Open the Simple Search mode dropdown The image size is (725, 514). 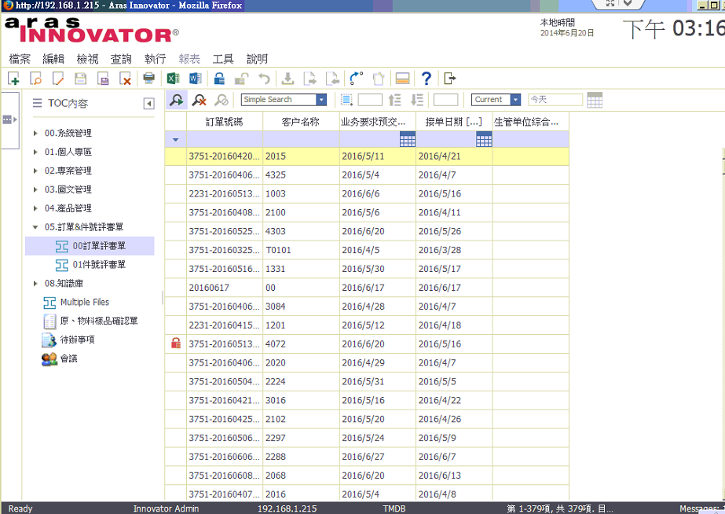click(321, 100)
